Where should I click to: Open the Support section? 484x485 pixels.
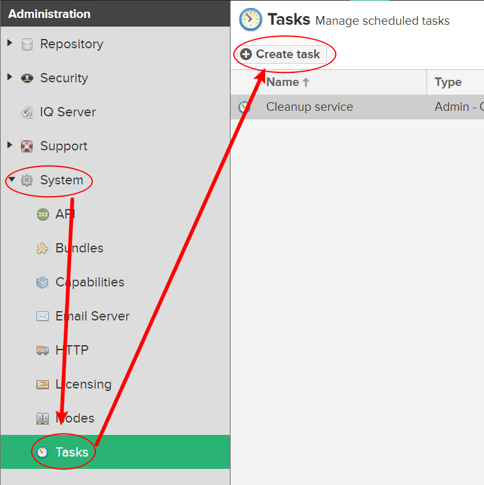pyautogui.click(x=64, y=146)
